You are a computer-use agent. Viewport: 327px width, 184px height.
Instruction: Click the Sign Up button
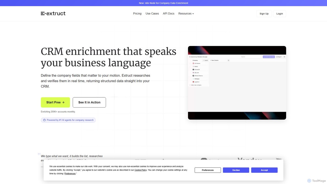(x=264, y=14)
